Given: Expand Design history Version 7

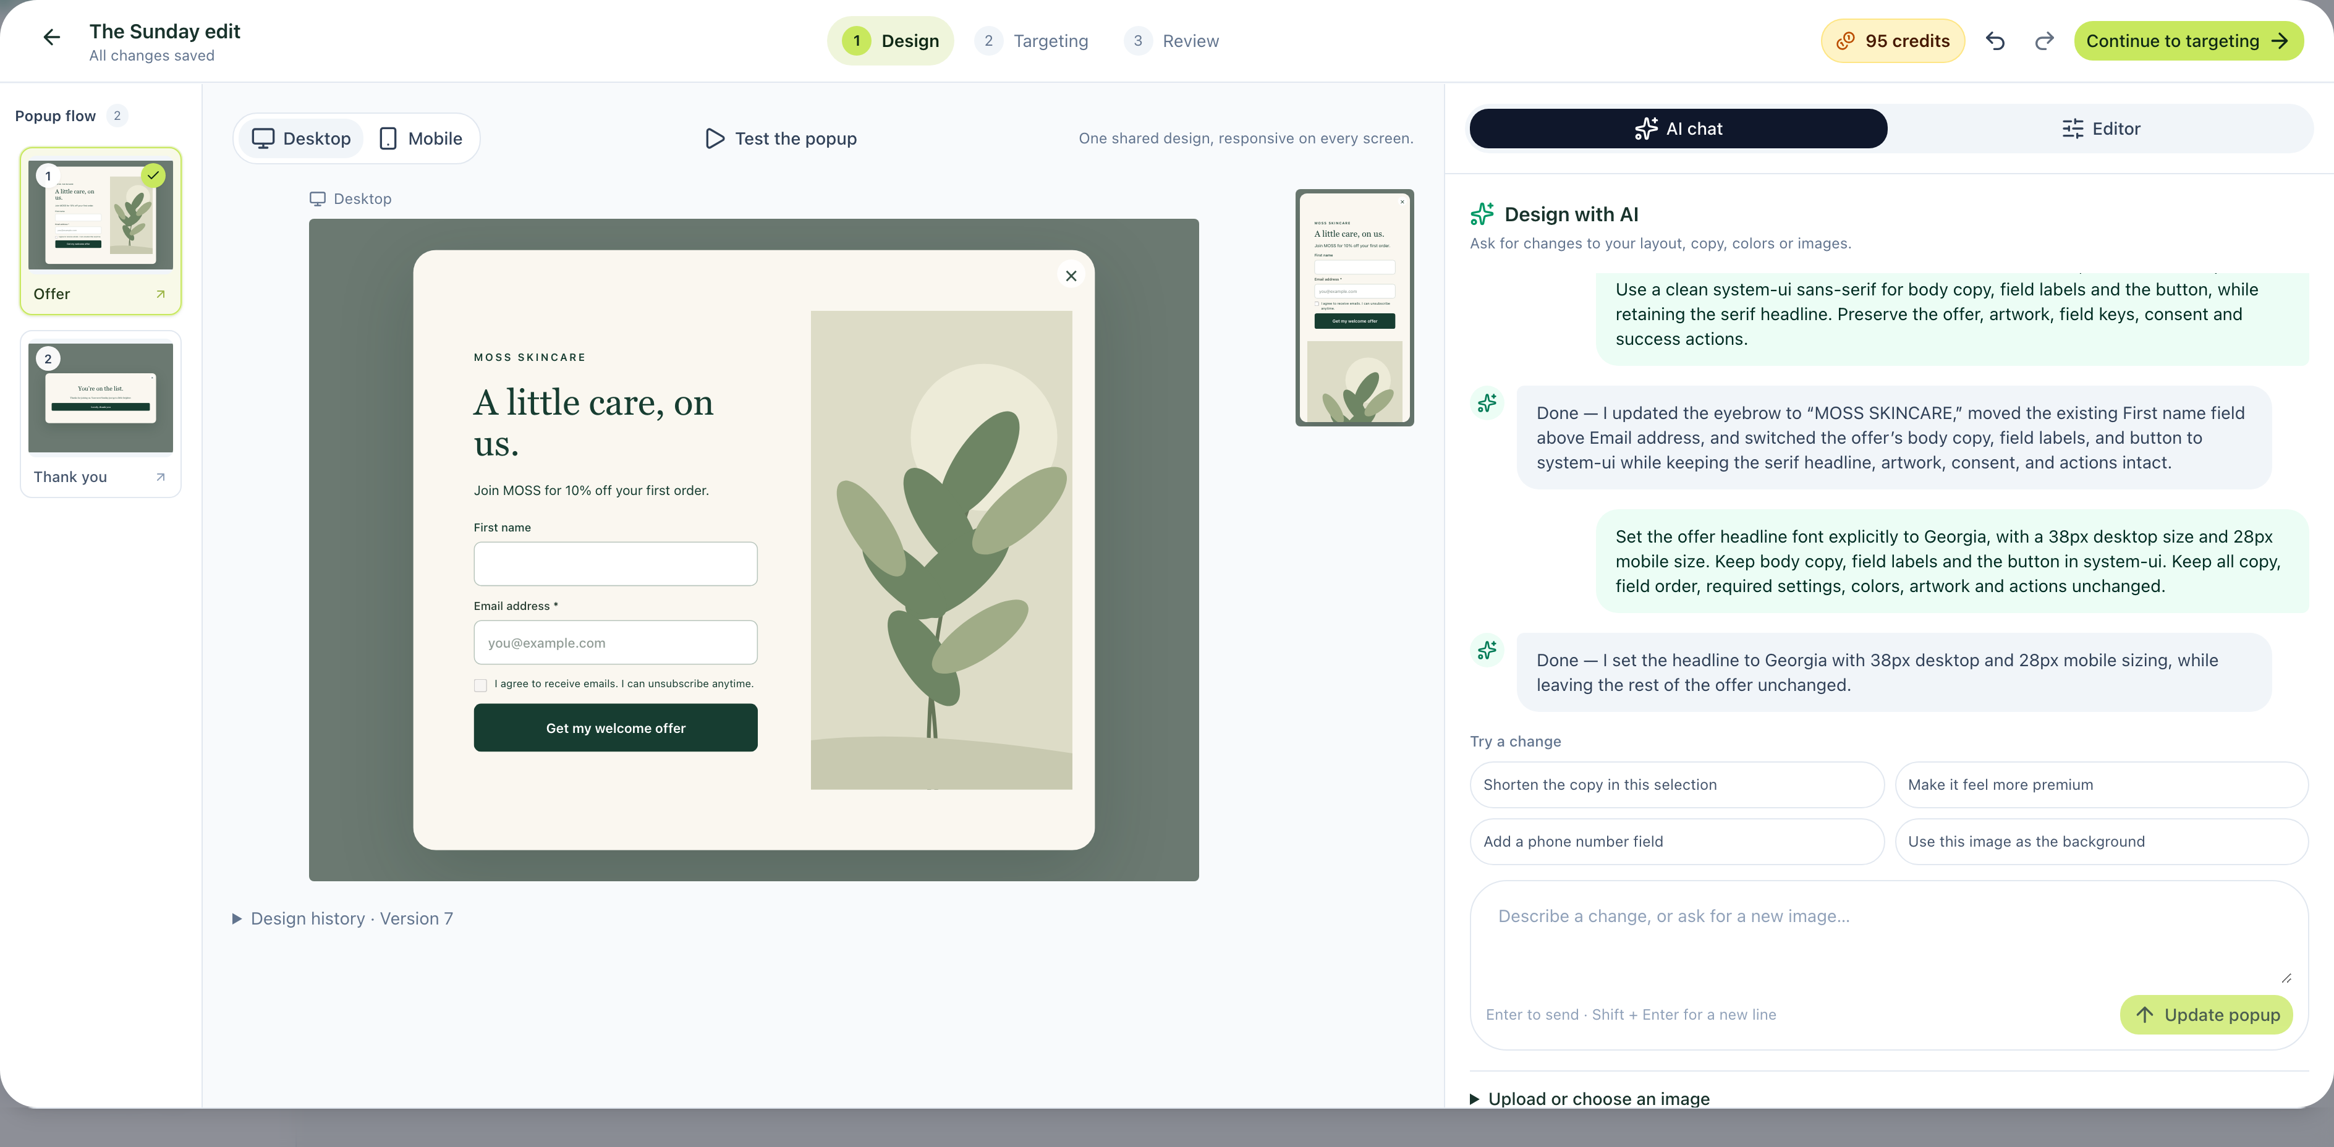Looking at the screenshot, I should point(342,919).
